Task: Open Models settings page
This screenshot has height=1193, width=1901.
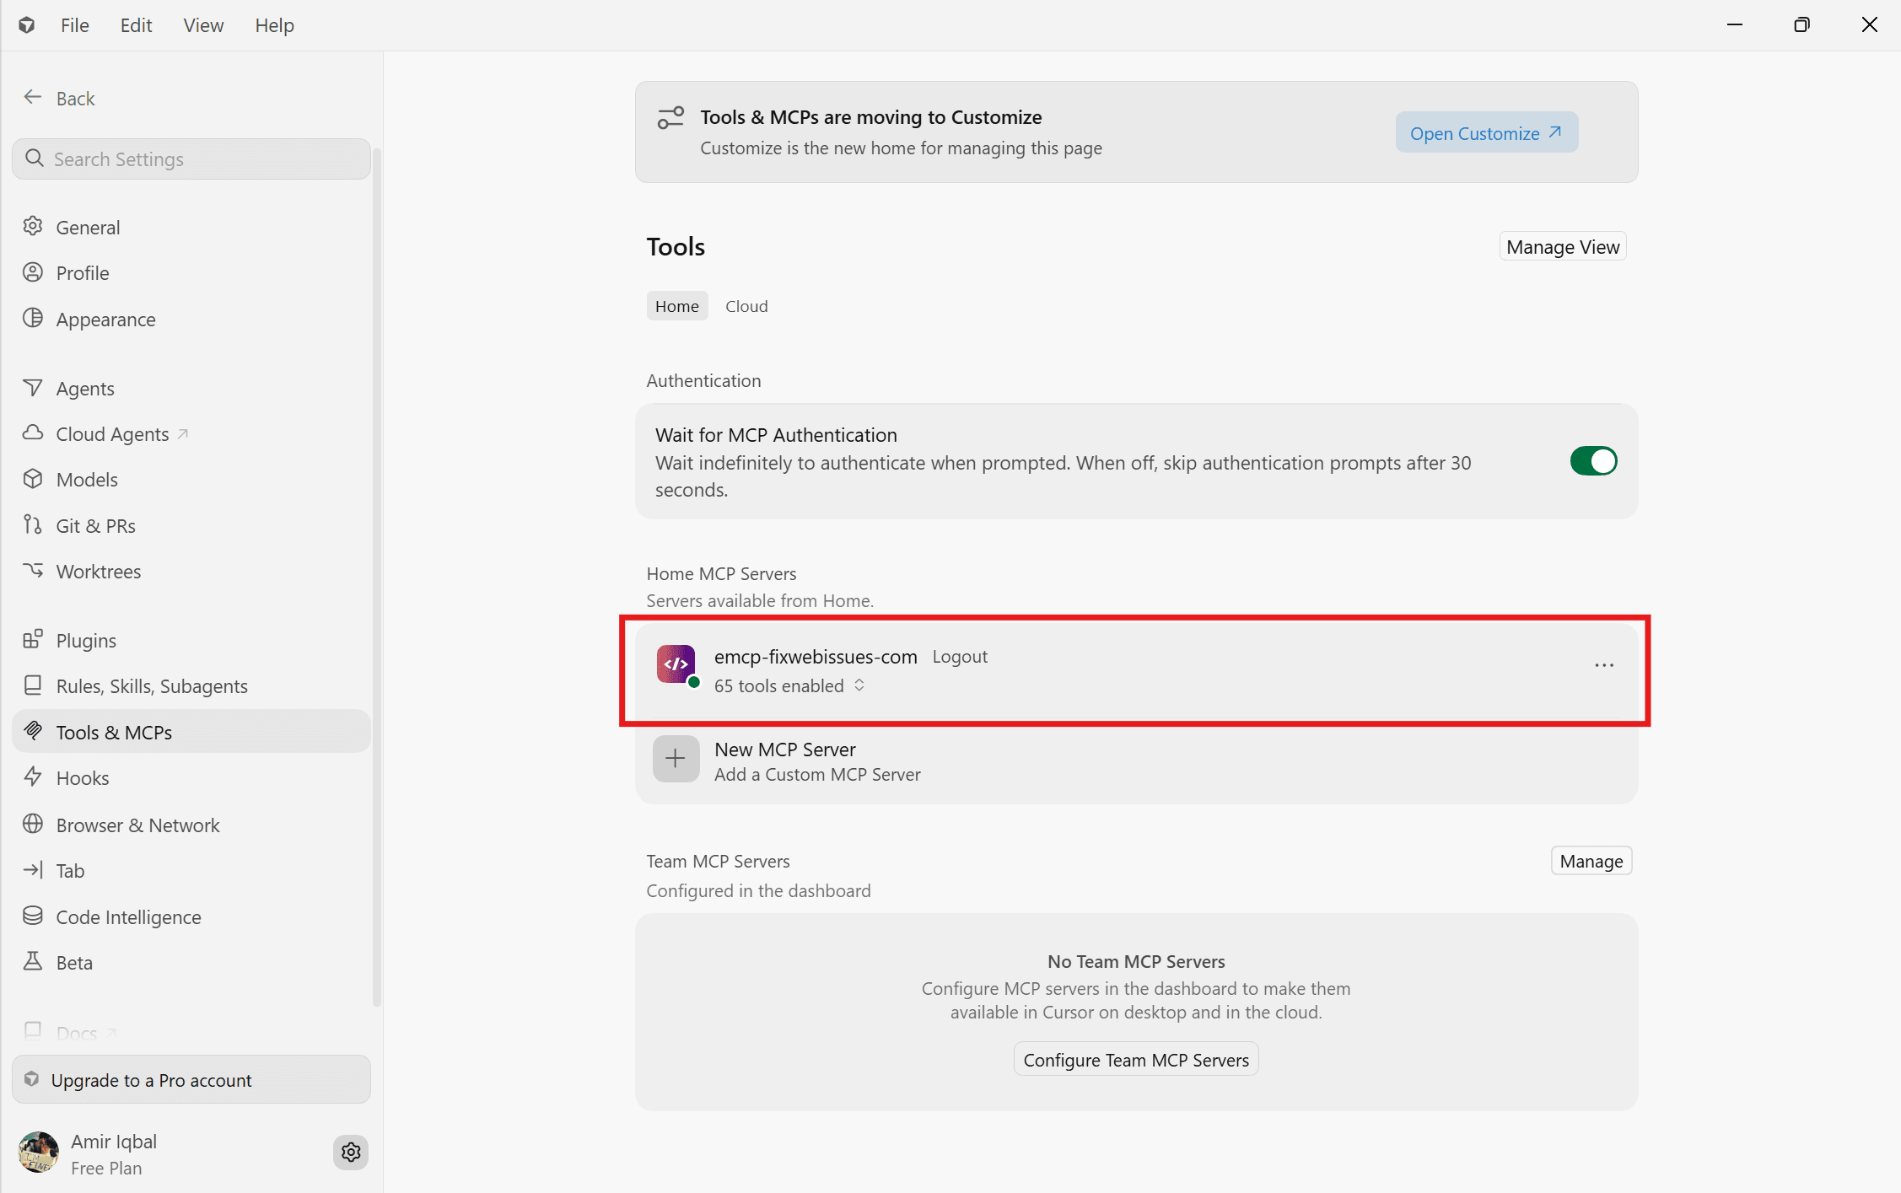Action: point(191,479)
